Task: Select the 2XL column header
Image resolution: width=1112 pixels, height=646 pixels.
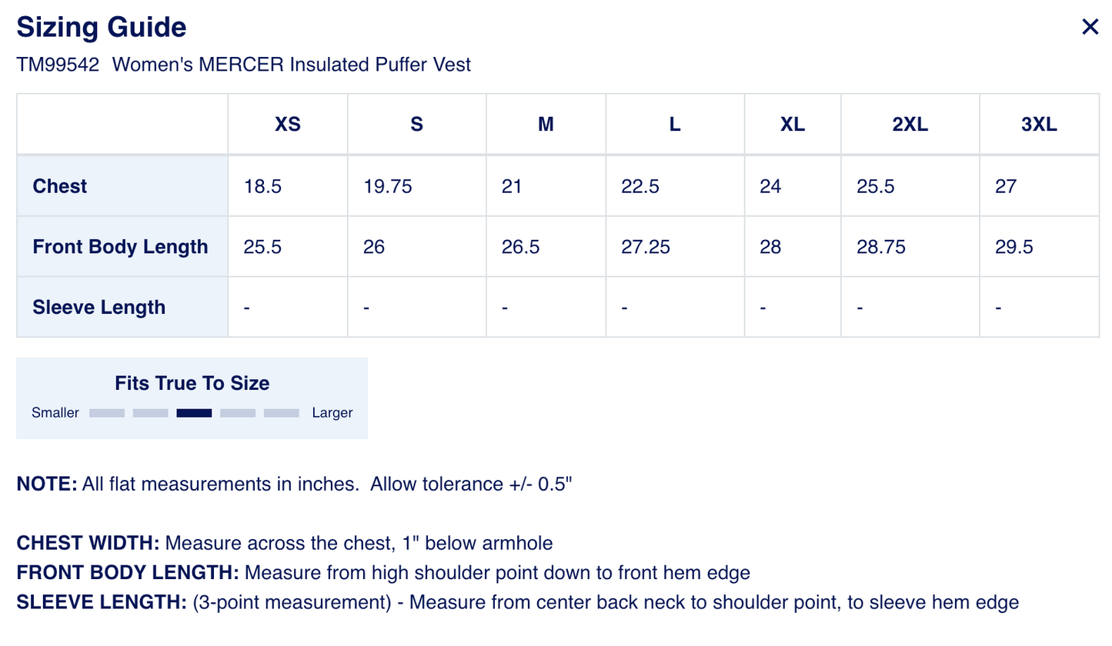Action: click(x=910, y=125)
